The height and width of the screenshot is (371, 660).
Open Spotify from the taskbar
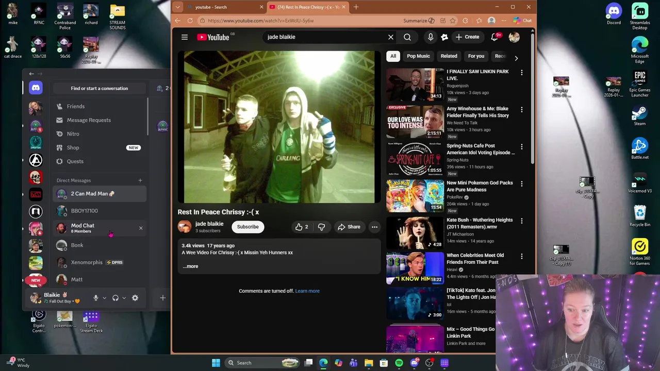(x=399, y=363)
